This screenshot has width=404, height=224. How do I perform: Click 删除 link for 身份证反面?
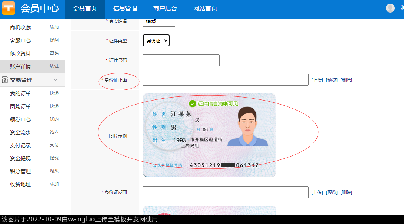click(x=346, y=192)
